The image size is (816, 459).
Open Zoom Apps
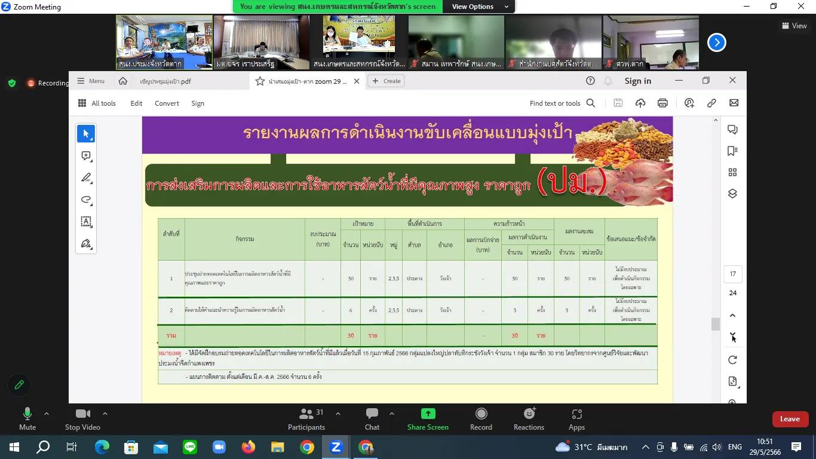576,419
